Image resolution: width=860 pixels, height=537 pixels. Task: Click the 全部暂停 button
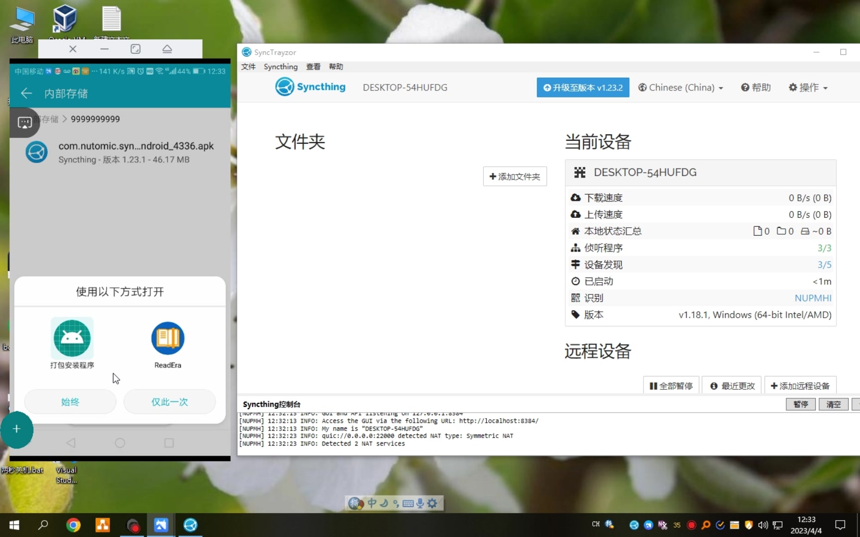[x=671, y=386]
